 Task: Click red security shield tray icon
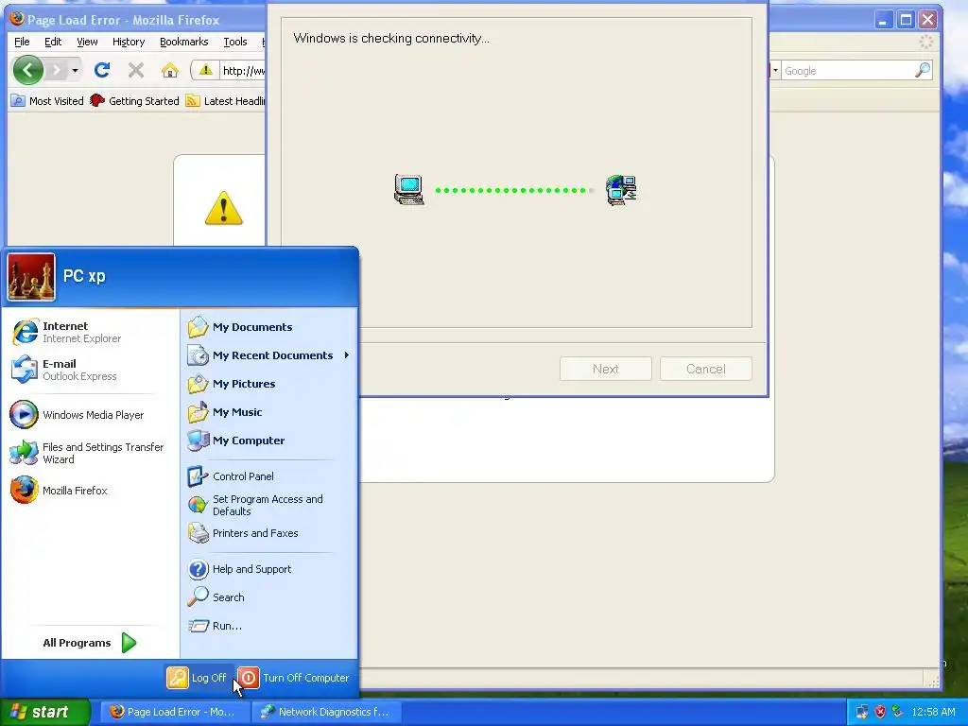[x=880, y=712]
